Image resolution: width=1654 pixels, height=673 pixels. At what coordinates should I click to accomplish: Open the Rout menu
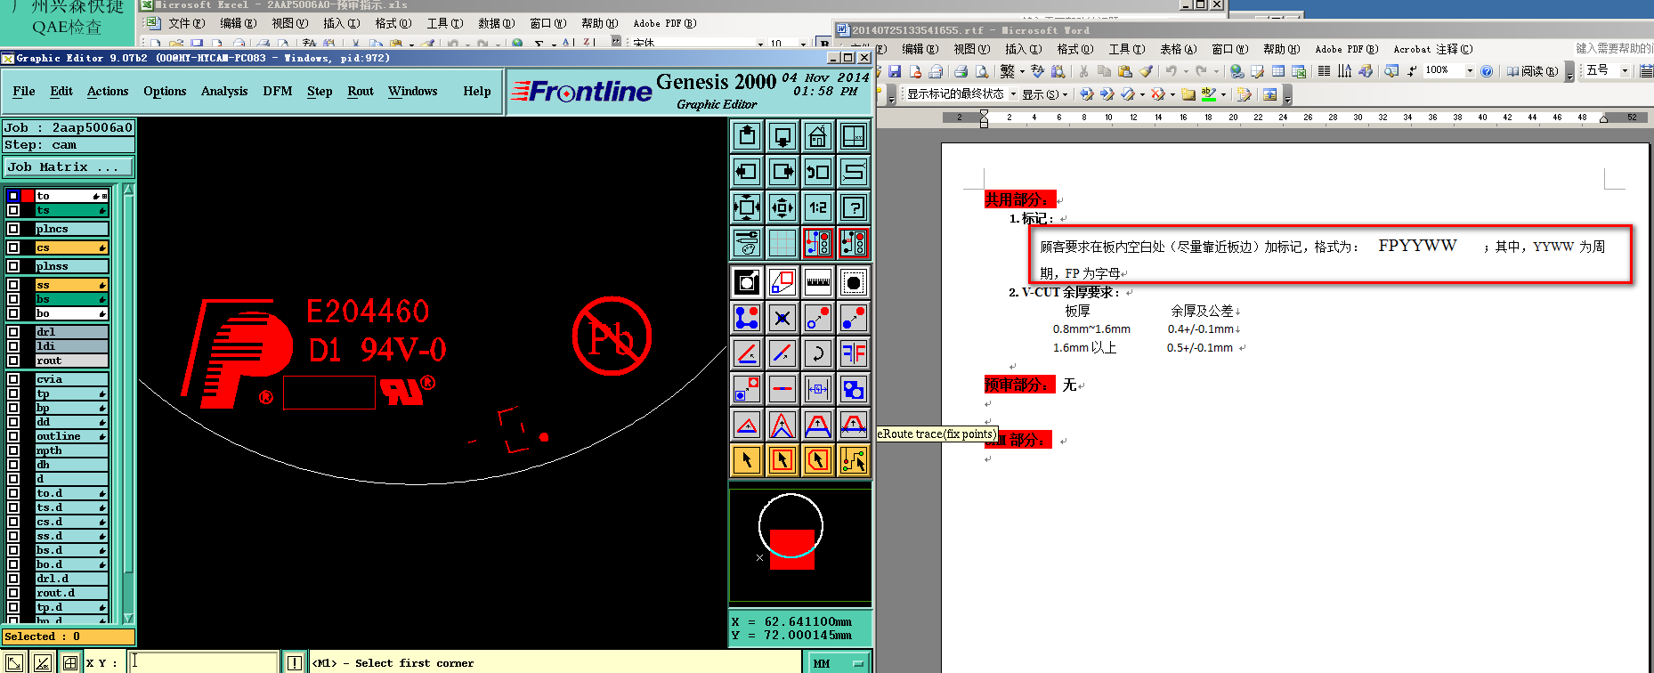point(361,91)
